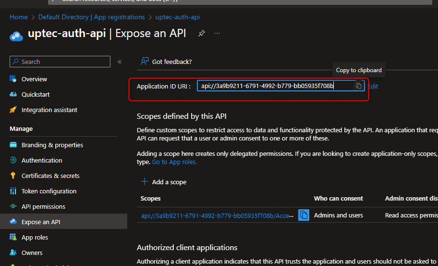
Task: Go to Default Directory App registrations breadcrumb
Action: (91, 17)
